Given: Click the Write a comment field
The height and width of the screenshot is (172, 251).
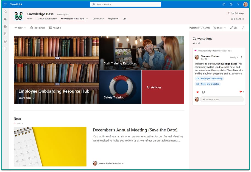Looking at the screenshot, I should 222,99.
